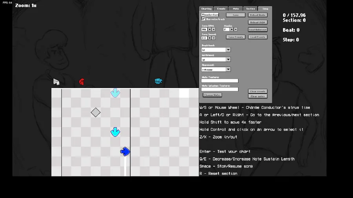
Task: Click Save Events button
Action: tap(235, 37)
